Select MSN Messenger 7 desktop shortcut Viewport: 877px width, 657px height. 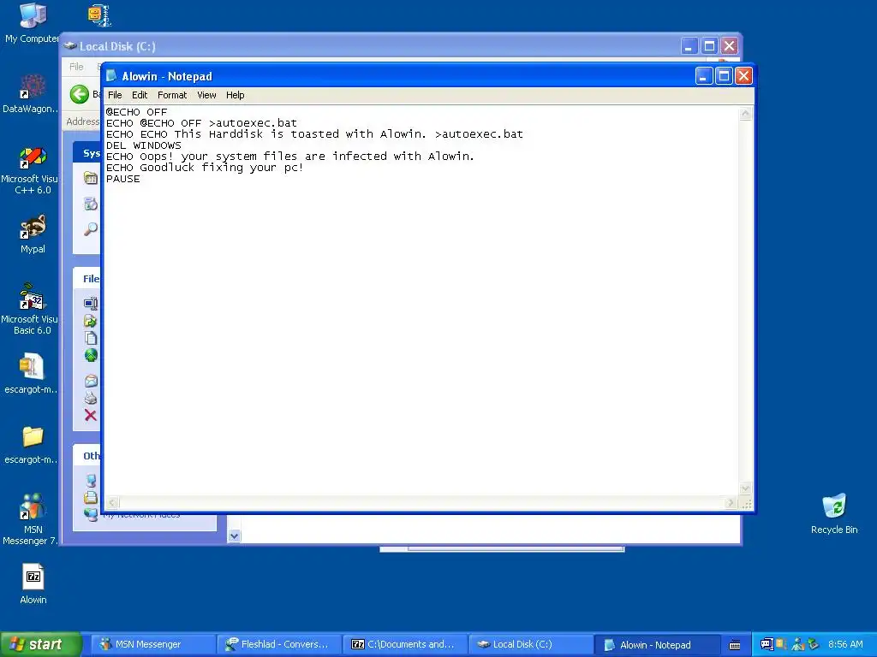coord(32,518)
